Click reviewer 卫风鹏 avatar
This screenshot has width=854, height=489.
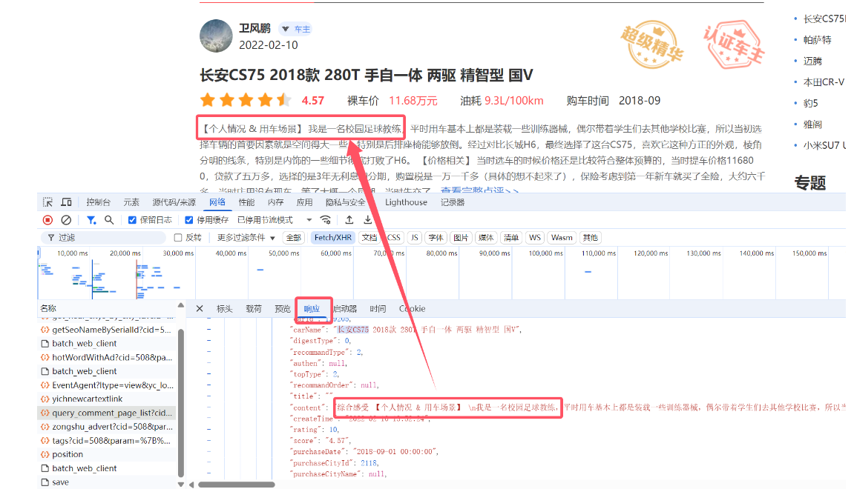click(x=216, y=36)
